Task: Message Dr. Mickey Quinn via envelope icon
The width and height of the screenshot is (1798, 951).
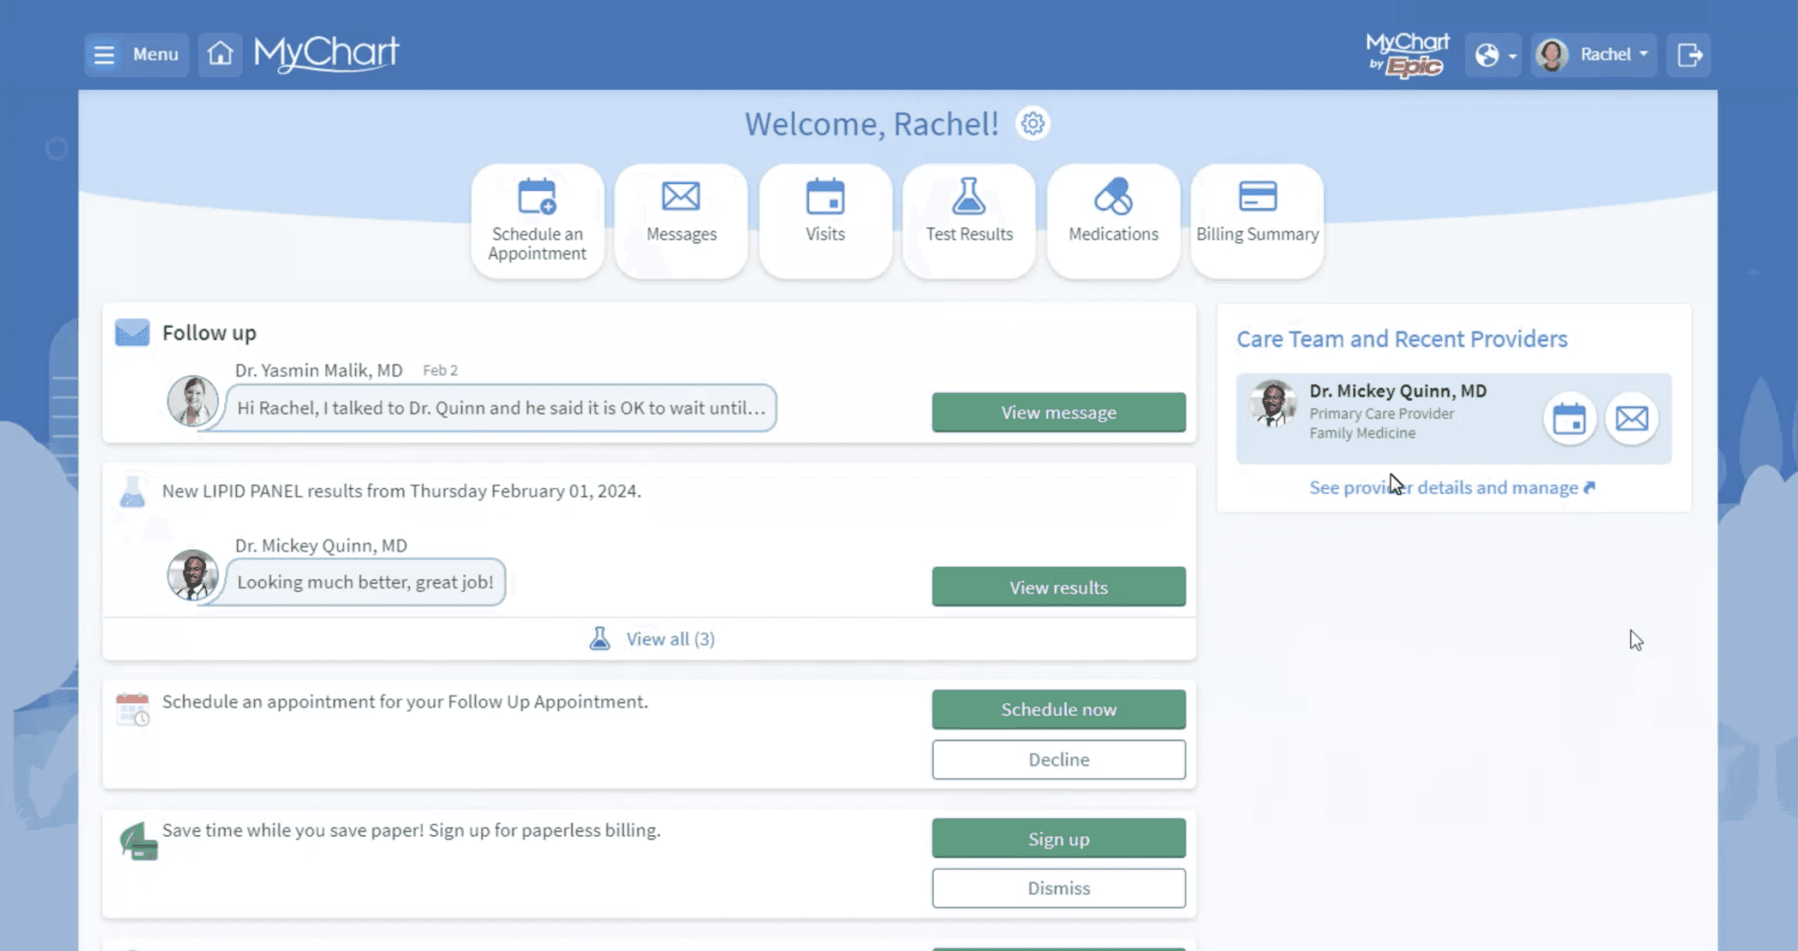Action: click(x=1632, y=418)
